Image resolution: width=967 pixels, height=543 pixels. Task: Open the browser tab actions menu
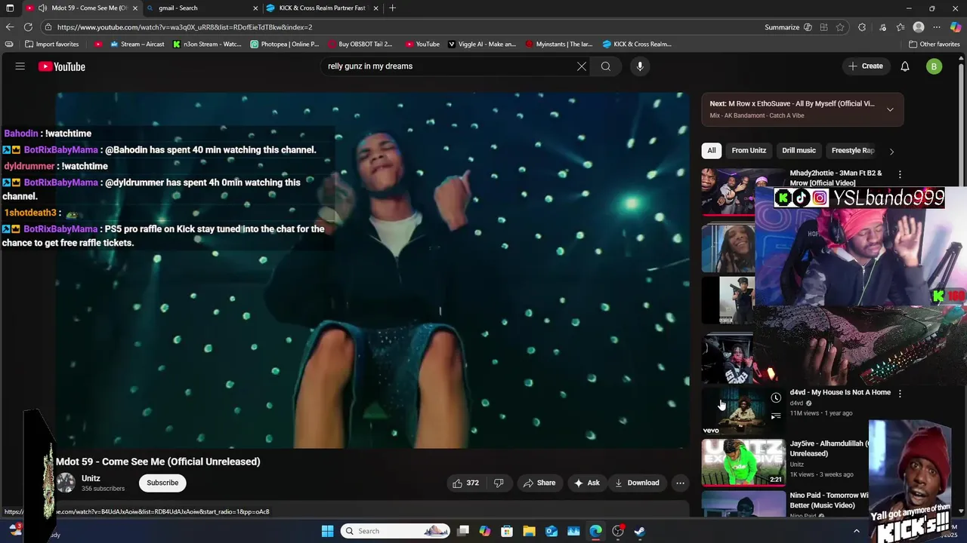[x=10, y=8]
